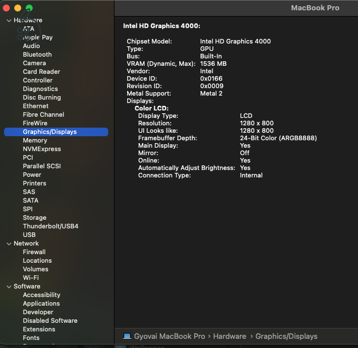This screenshot has width=358, height=348.
Task: Click the VRAM value 1536 MB
Action: click(x=213, y=64)
